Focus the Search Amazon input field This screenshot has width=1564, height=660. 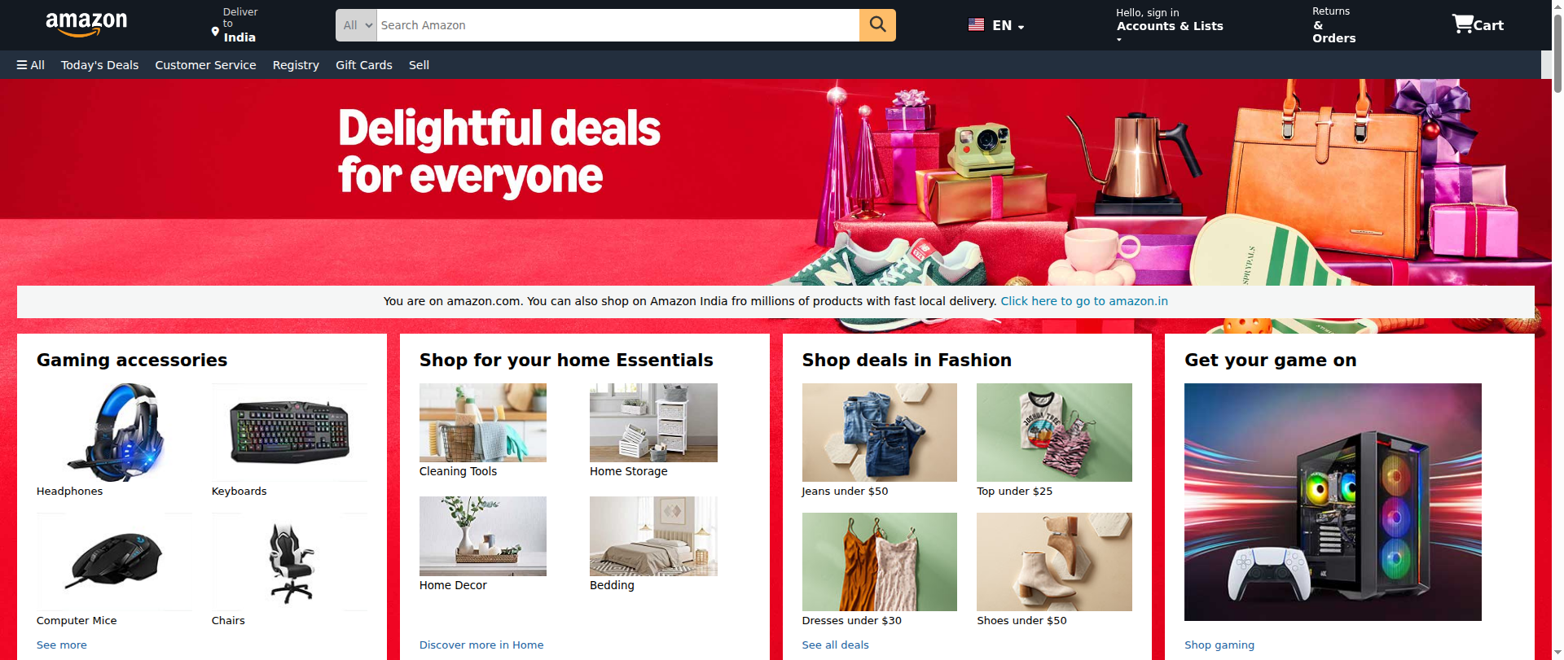[617, 25]
